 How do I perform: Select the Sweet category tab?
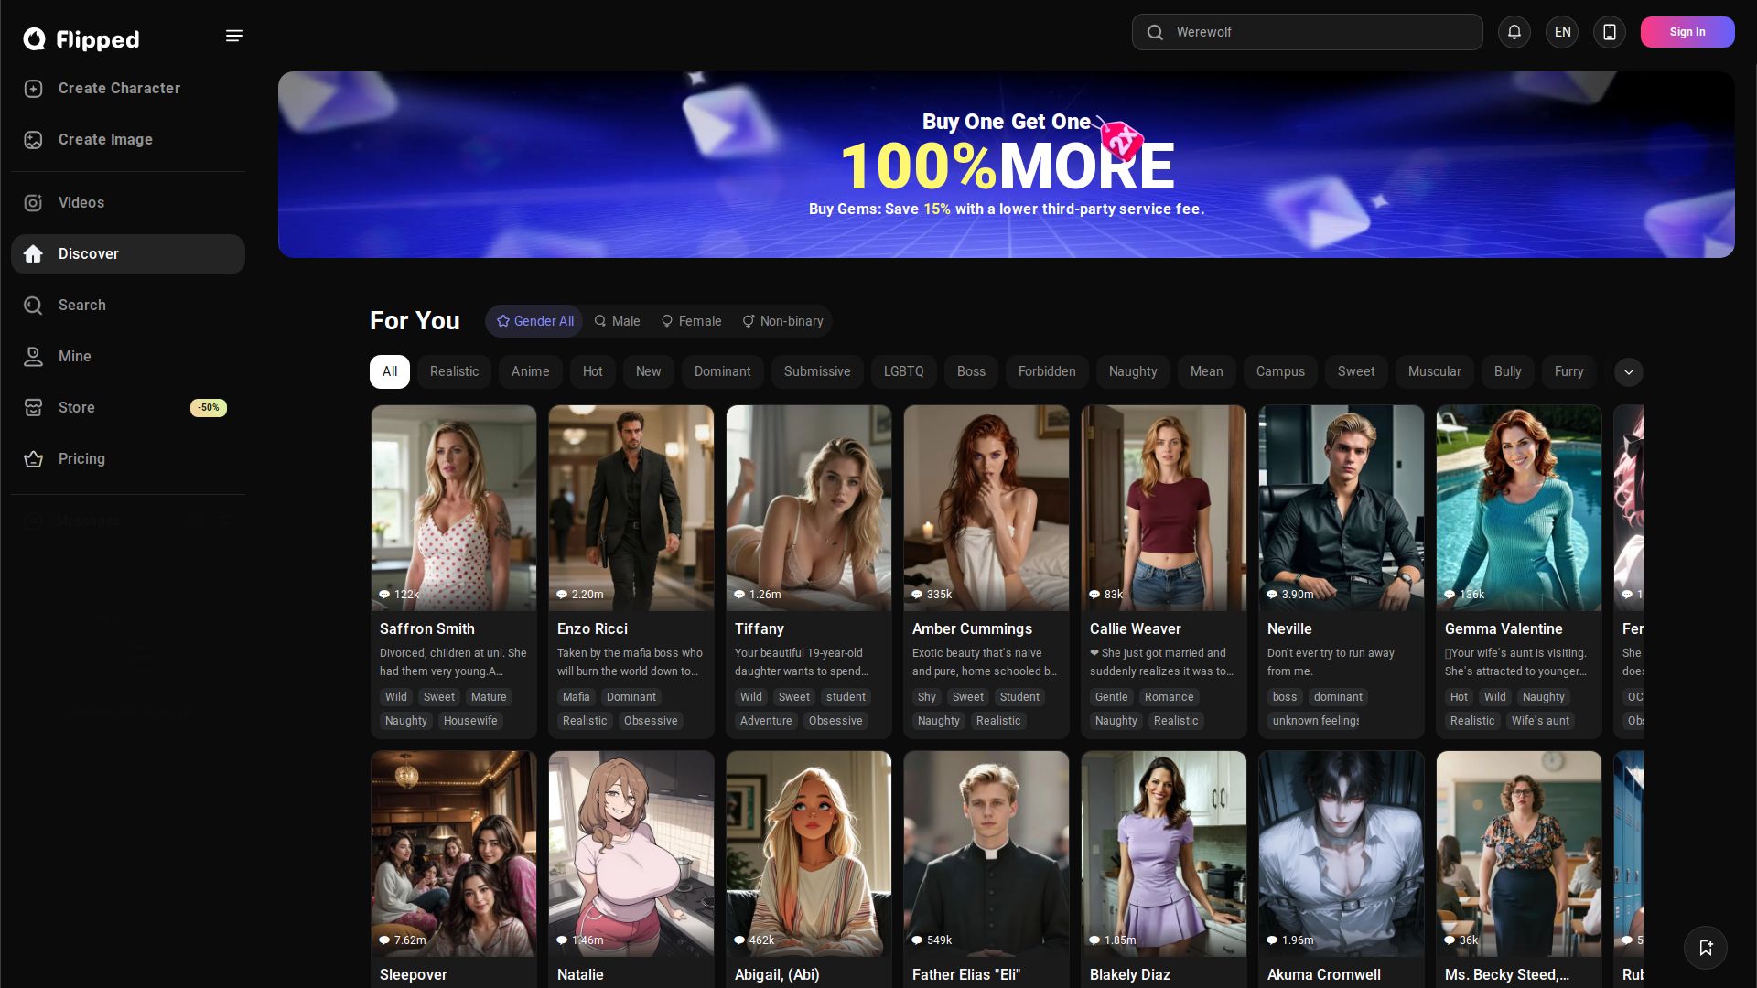[x=1356, y=371]
